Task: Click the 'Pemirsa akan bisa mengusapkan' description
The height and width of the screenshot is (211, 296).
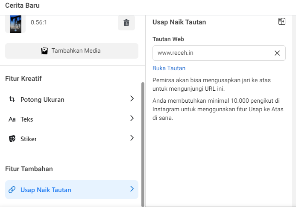Action: pos(211,84)
